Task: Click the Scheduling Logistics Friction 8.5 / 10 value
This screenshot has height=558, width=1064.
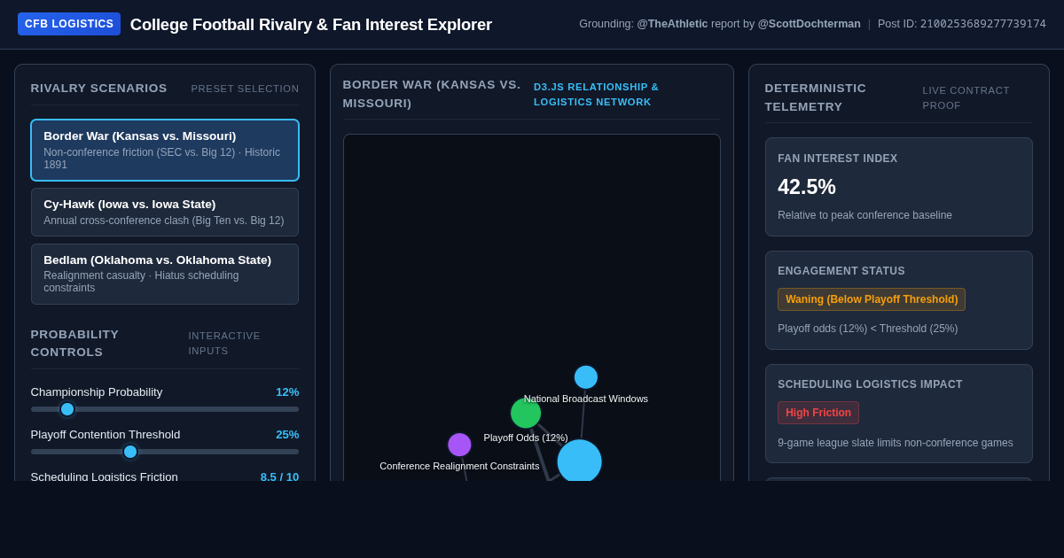Action: point(279,477)
